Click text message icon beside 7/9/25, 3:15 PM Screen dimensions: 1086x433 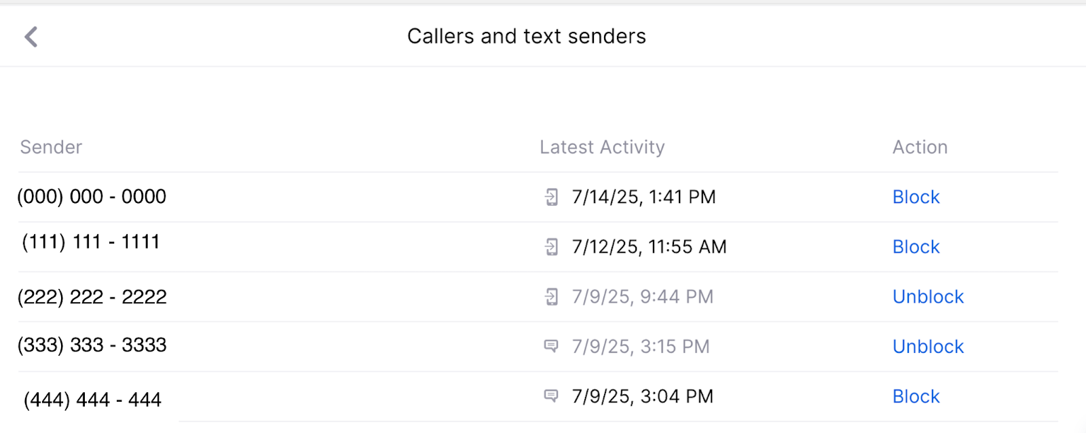552,346
